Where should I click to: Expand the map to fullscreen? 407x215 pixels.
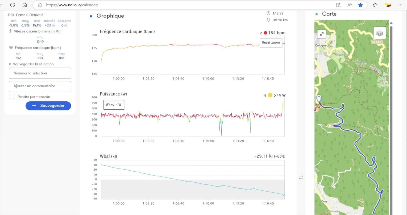coord(322,34)
